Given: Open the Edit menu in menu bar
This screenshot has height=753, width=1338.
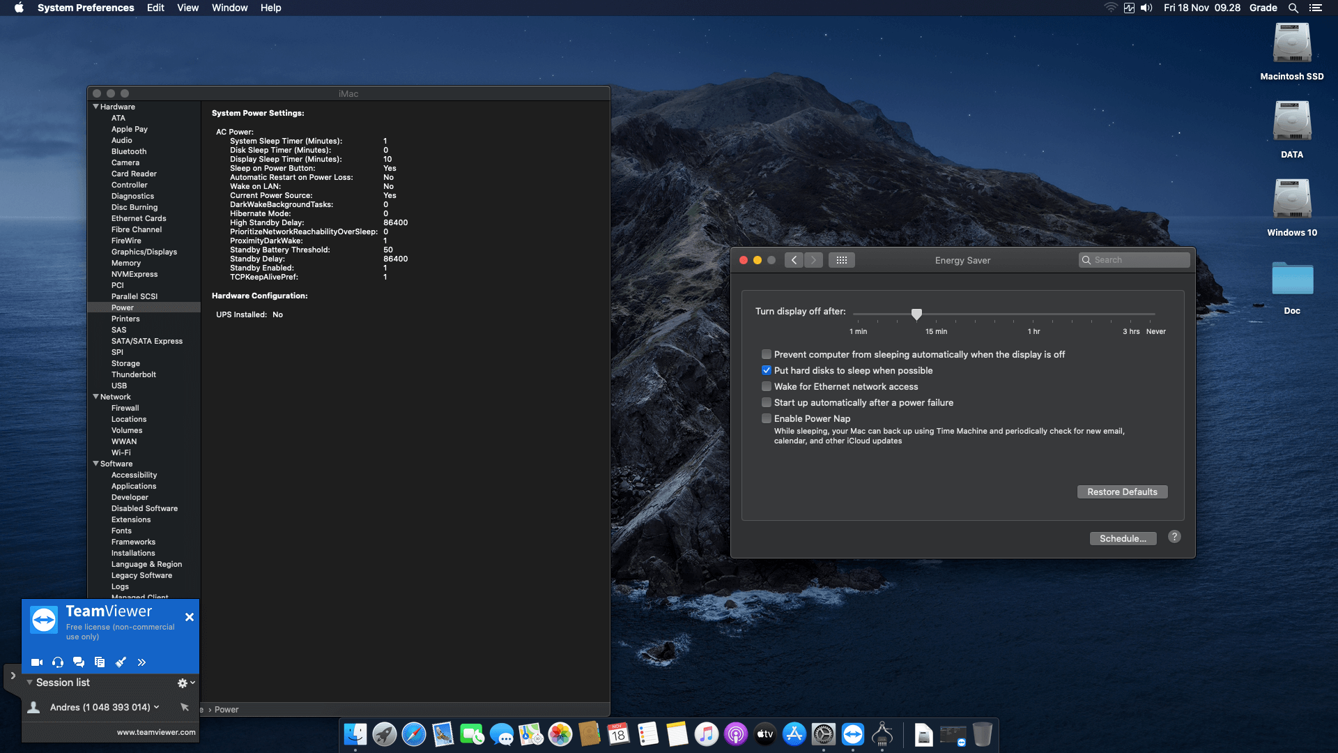Looking at the screenshot, I should [x=155, y=8].
